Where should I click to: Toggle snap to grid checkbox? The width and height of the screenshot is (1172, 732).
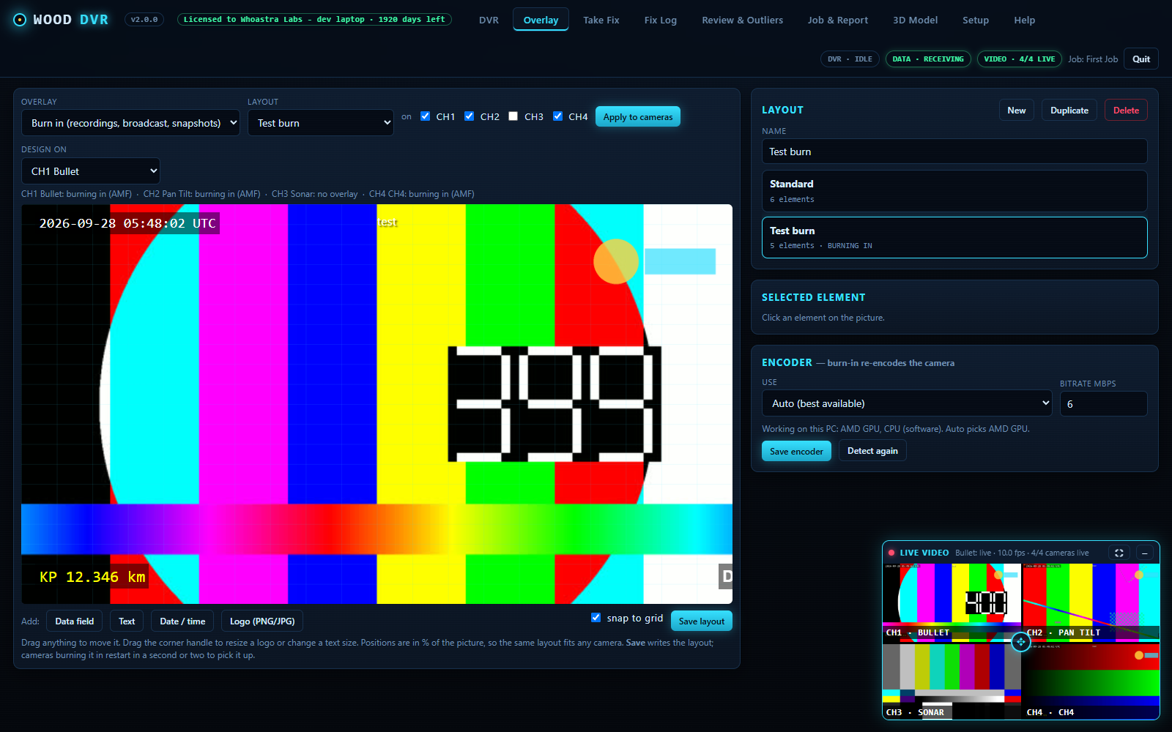click(x=596, y=618)
